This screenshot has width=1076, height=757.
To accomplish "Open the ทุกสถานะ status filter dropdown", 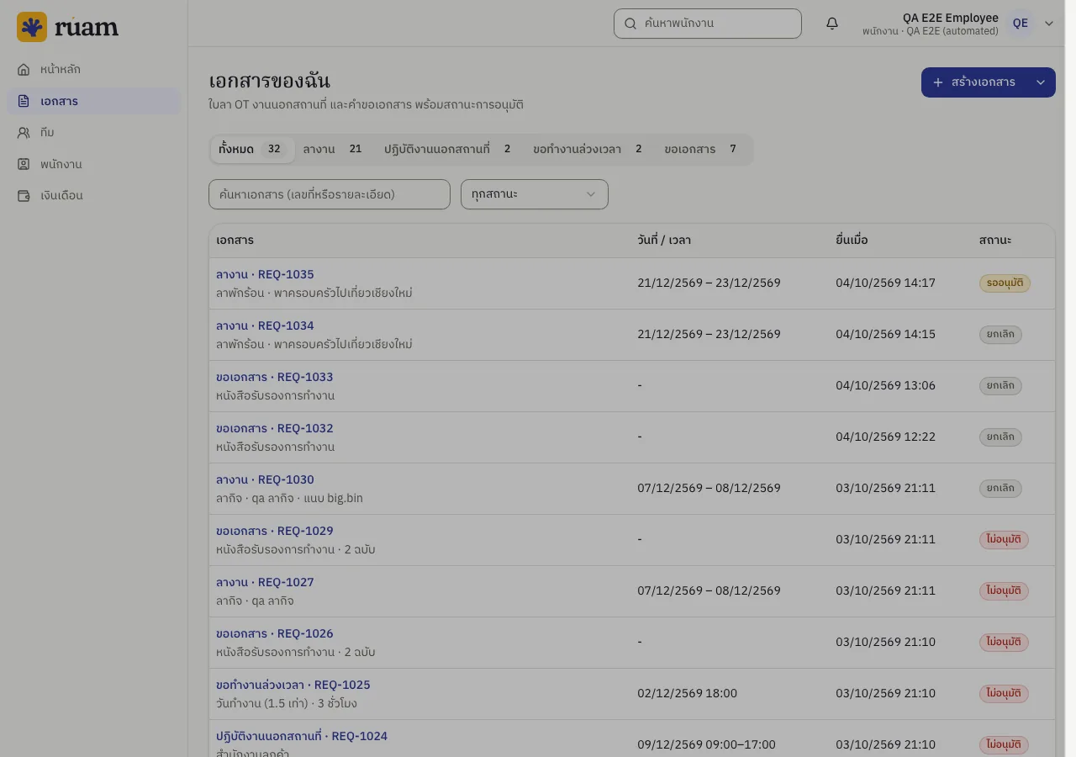I will pos(535,194).
